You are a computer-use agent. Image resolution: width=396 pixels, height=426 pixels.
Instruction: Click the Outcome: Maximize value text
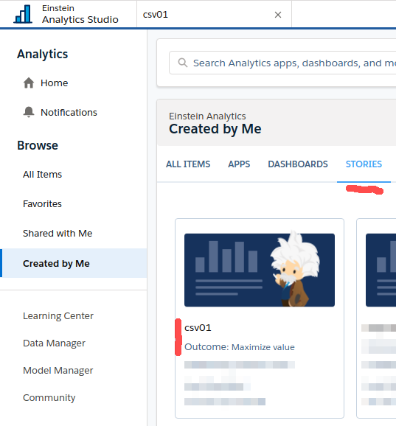click(240, 347)
